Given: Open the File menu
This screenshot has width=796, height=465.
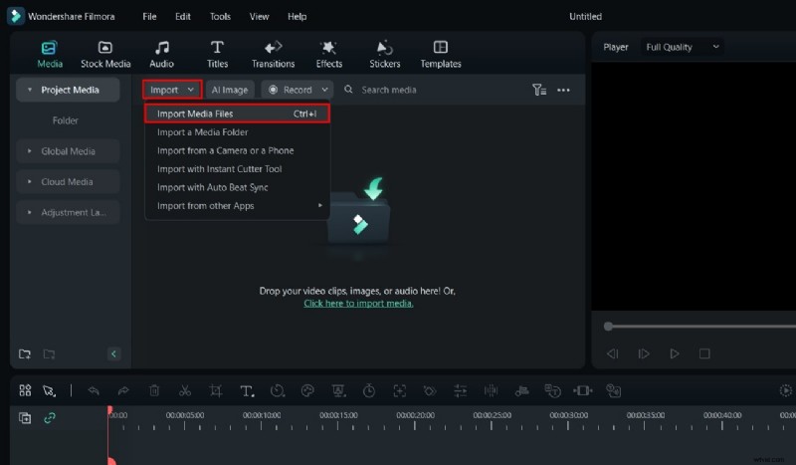Looking at the screenshot, I should coord(149,16).
